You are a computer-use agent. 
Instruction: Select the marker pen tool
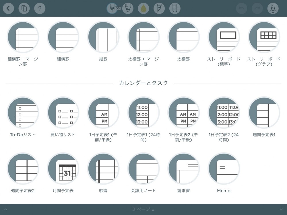click(128, 8)
